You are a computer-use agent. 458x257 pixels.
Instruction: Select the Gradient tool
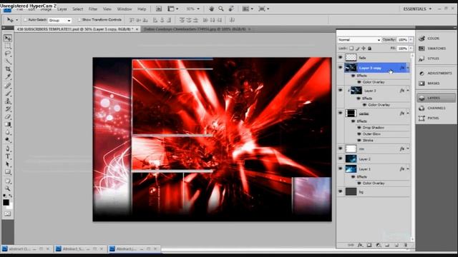tap(8, 124)
